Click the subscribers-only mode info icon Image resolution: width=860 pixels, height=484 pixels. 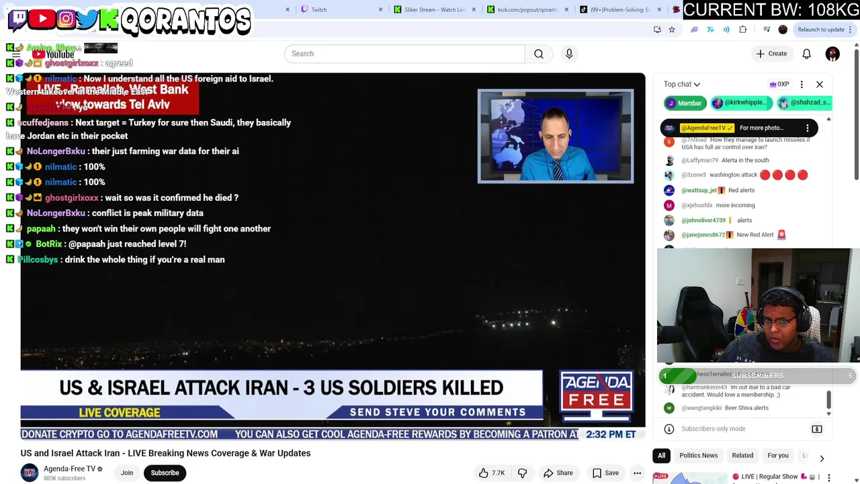tap(669, 429)
